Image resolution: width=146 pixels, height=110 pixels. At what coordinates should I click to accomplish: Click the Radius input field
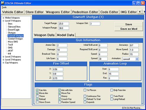pyautogui.click(x=134, y=54)
